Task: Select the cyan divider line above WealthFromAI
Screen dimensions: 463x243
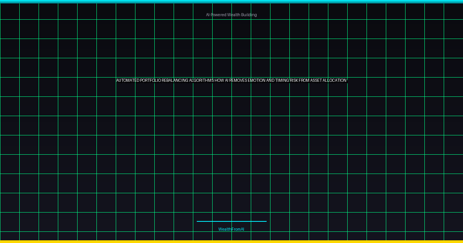Action: (x=231, y=221)
